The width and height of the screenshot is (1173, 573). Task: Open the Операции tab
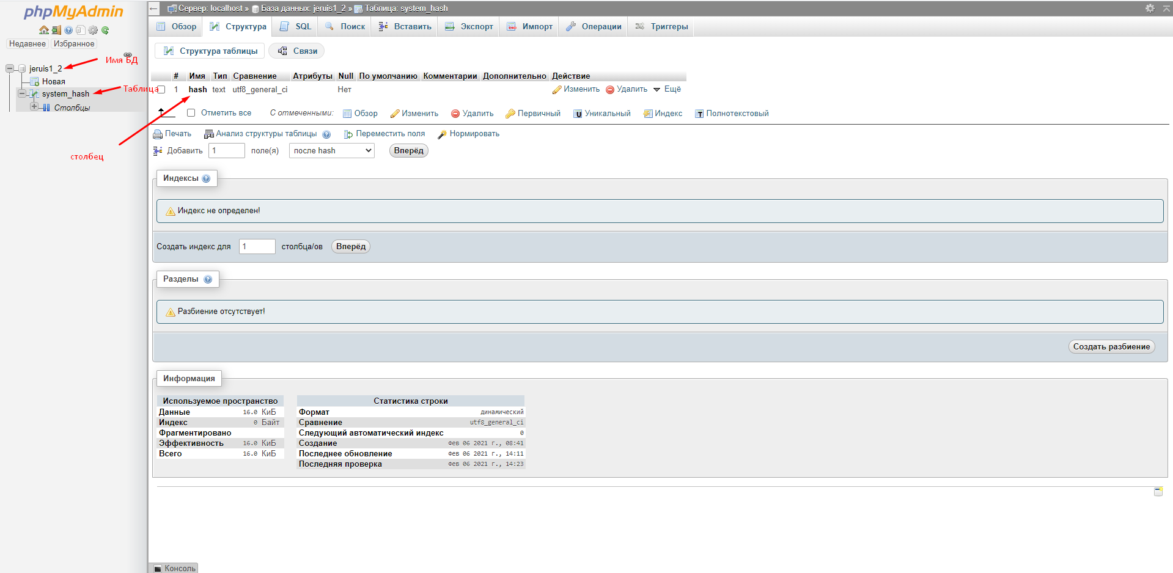tap(594, 26)
